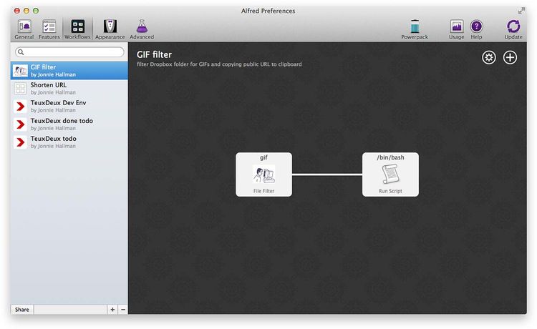Click the red chevron icon of TeuxDeux todo

[20, 142]
